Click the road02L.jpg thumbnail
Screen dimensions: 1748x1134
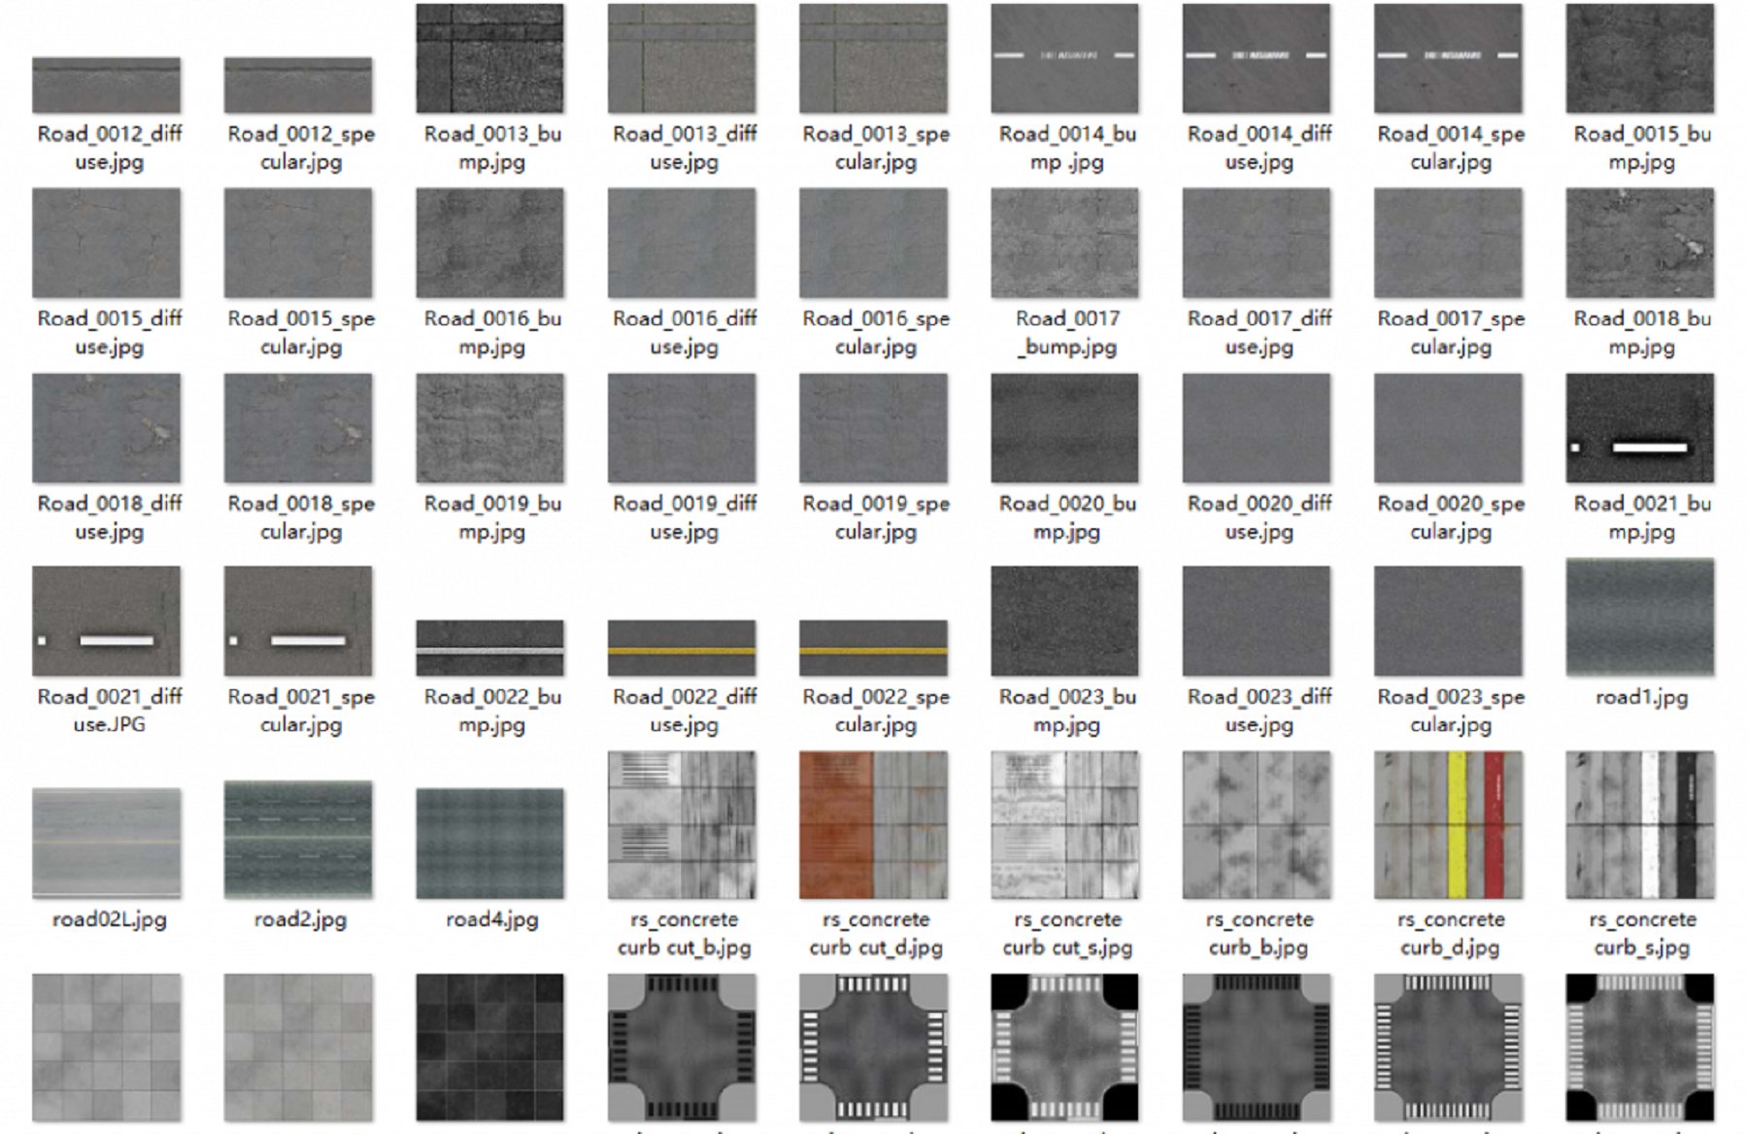click(106, 844)
